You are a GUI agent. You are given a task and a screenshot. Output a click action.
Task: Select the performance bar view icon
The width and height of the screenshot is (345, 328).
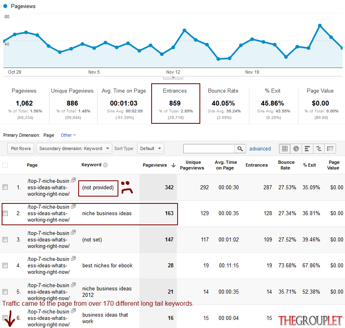pyautogui.click(x=307, y=149)
